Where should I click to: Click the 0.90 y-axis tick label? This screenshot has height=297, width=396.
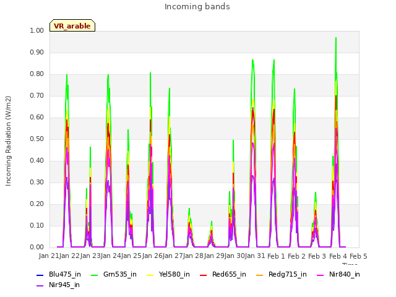[37, 52]
